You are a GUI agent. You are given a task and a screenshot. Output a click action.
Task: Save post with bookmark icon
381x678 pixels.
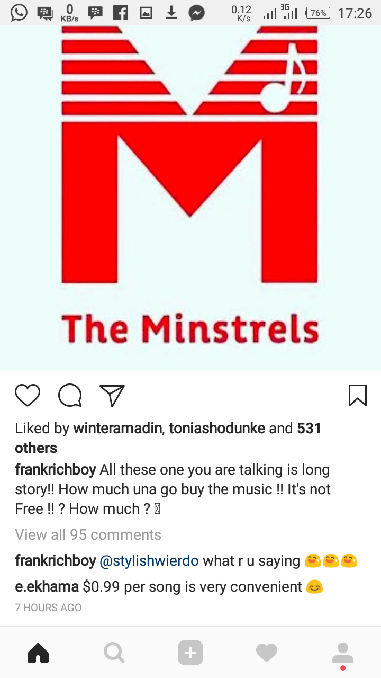pyautogui.click(x=358, y=395)
